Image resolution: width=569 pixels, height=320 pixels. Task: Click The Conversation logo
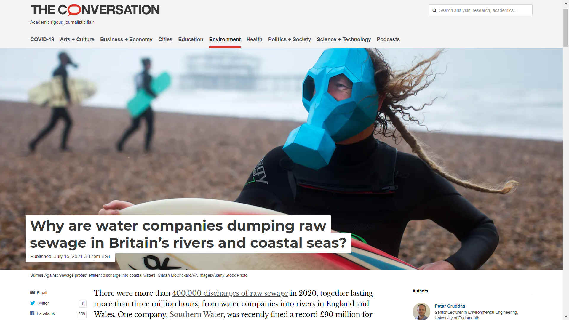click(95, 10)
